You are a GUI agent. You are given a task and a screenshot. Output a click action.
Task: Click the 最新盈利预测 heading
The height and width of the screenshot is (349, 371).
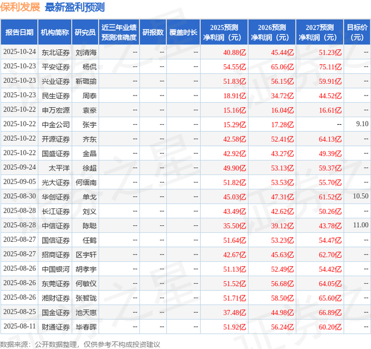click(x=75, y=7)
